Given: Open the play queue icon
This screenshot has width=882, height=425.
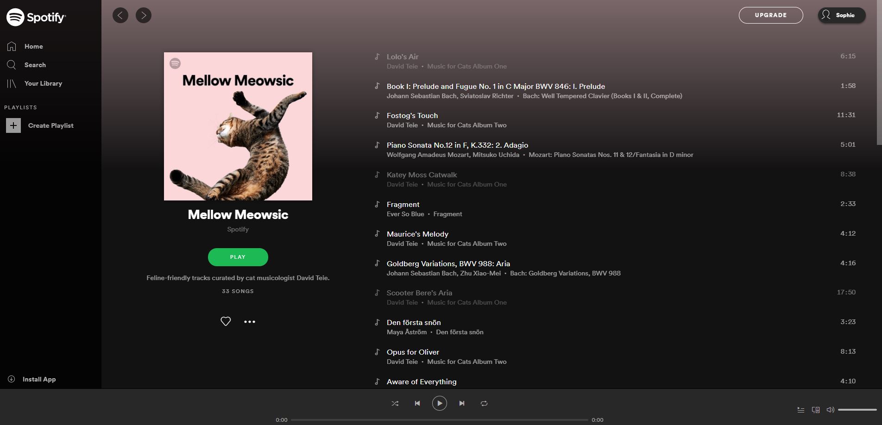Looking at the screenshot, I should coord(801,410).
